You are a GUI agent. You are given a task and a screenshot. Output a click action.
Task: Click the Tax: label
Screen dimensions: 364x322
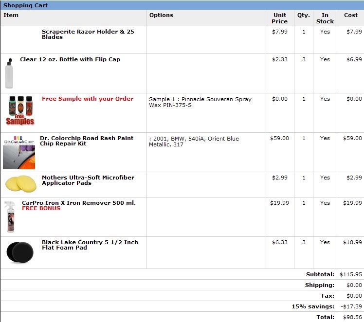click(328, 296)
